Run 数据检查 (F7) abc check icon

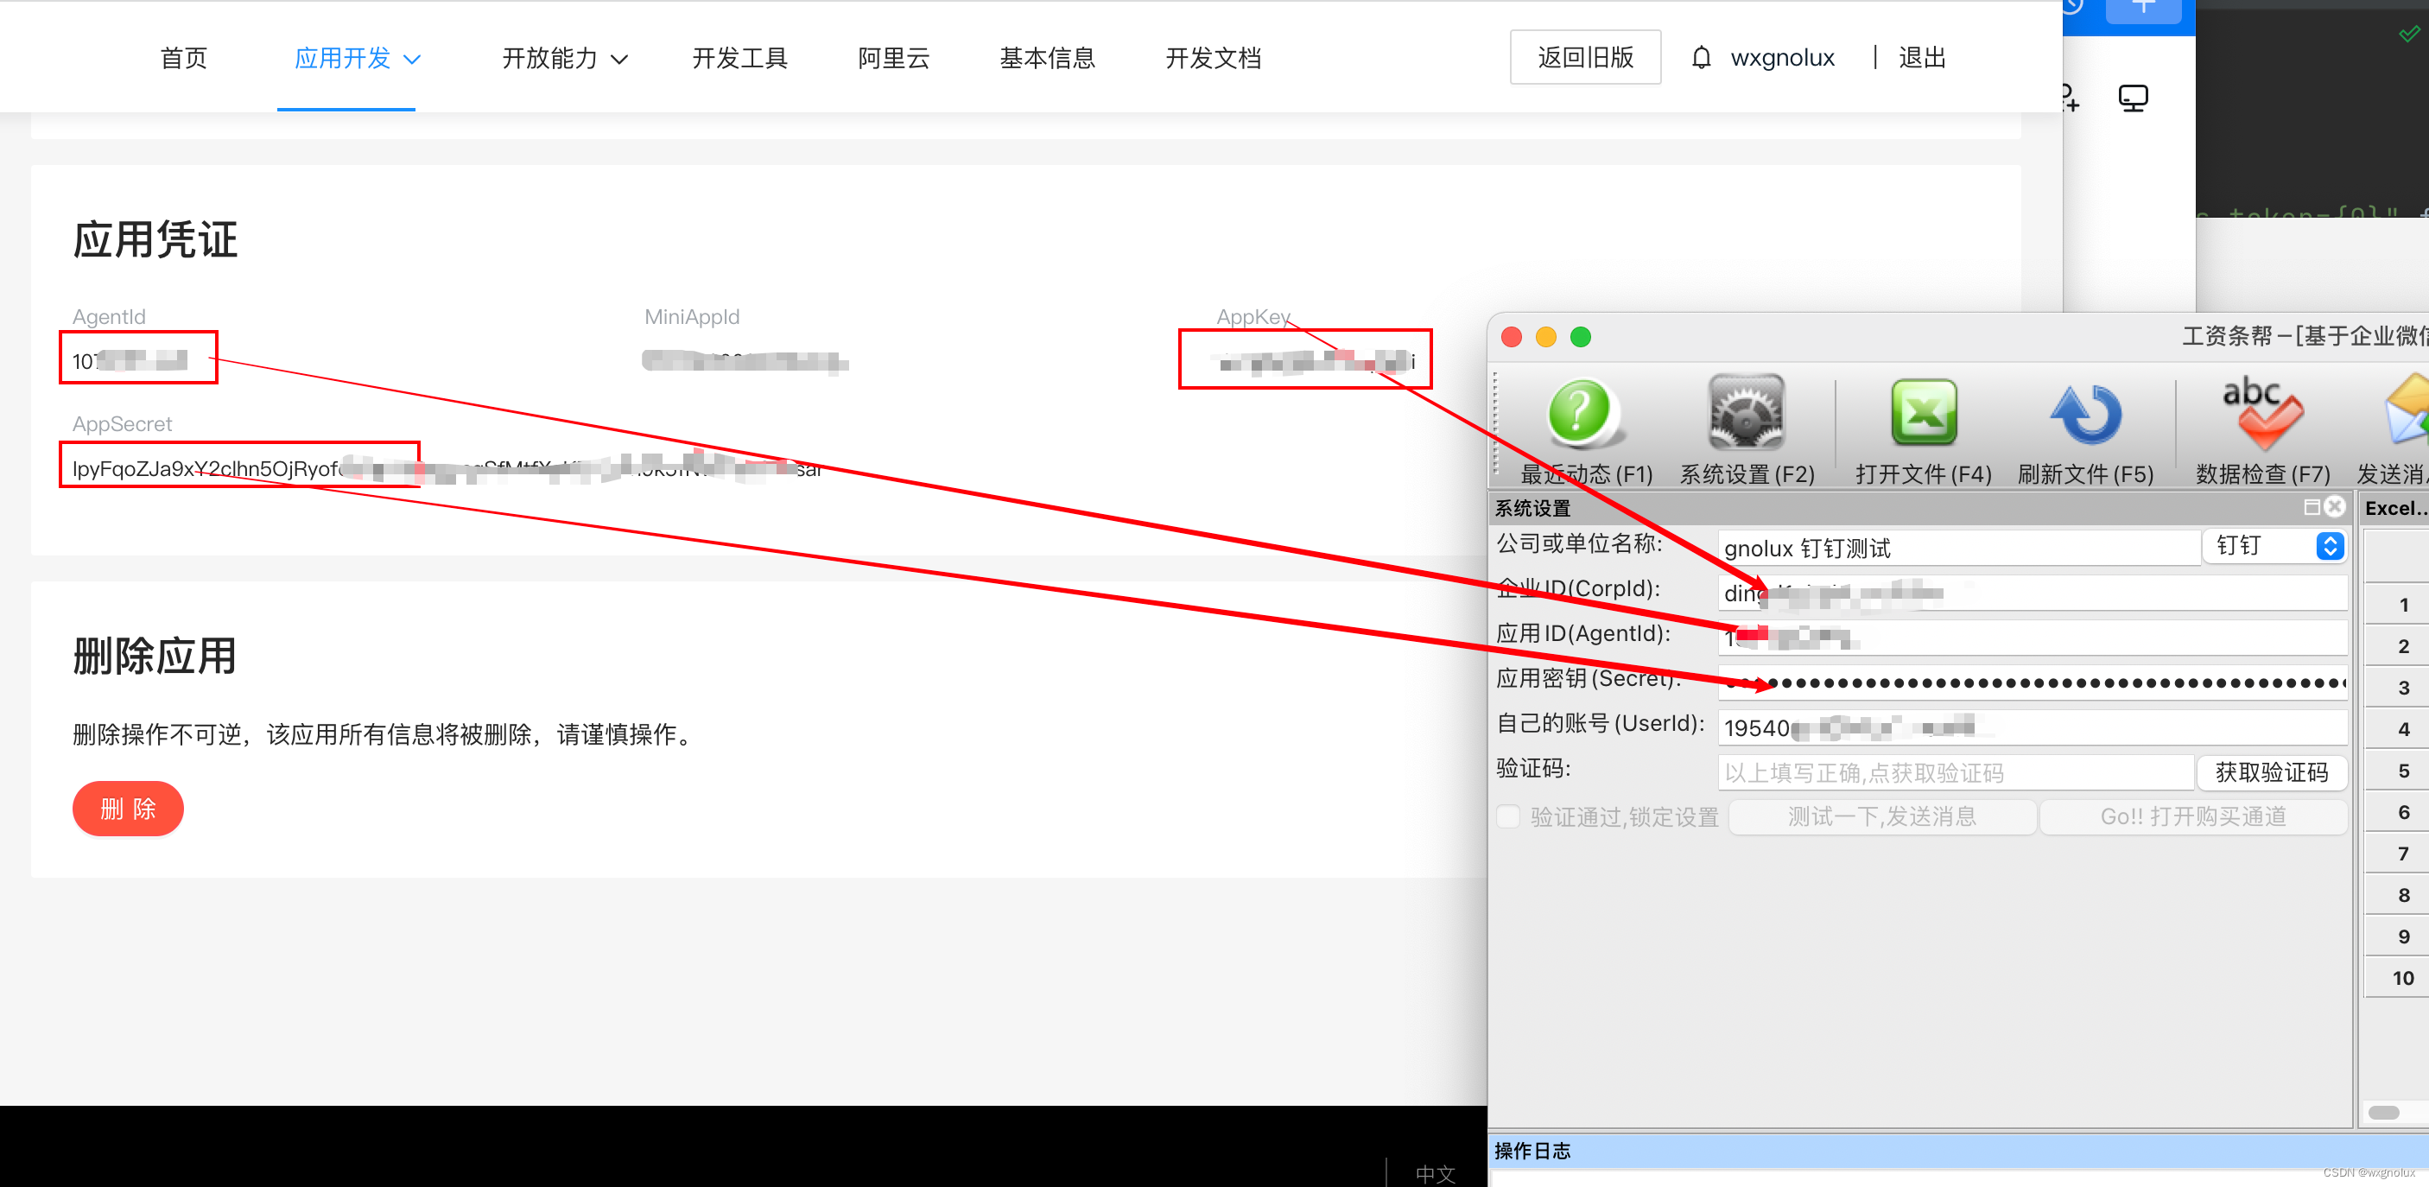point(2262,415)
